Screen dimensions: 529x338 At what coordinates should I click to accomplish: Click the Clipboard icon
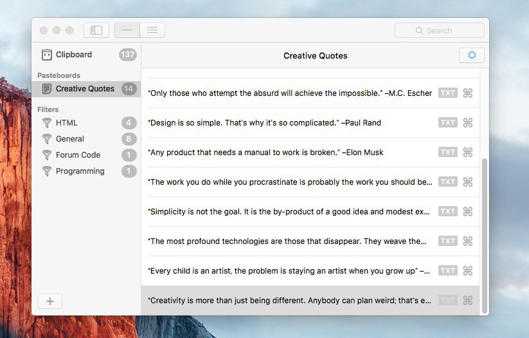[46, 55]
